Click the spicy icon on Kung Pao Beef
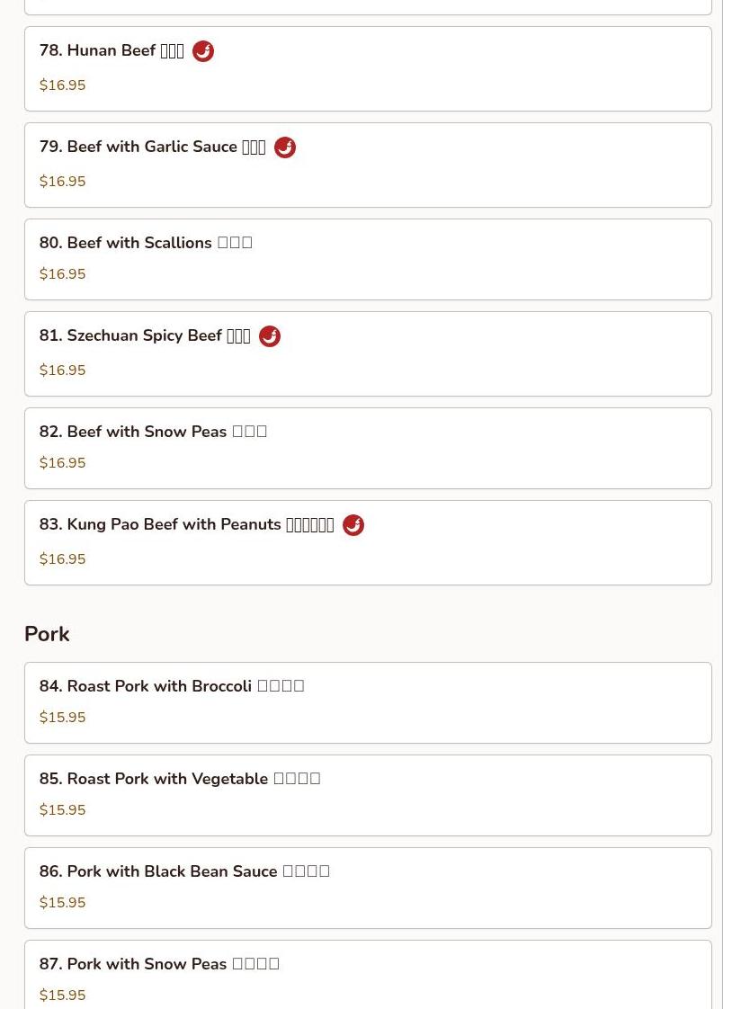This screenshot has width=741, height=1009. [x=353, y=525]
